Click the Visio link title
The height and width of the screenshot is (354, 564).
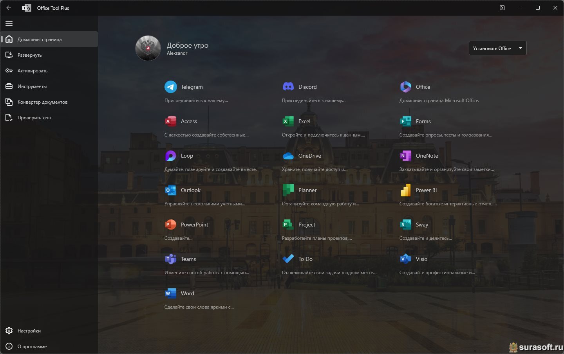pyautogui.click(x=422, y=259)
